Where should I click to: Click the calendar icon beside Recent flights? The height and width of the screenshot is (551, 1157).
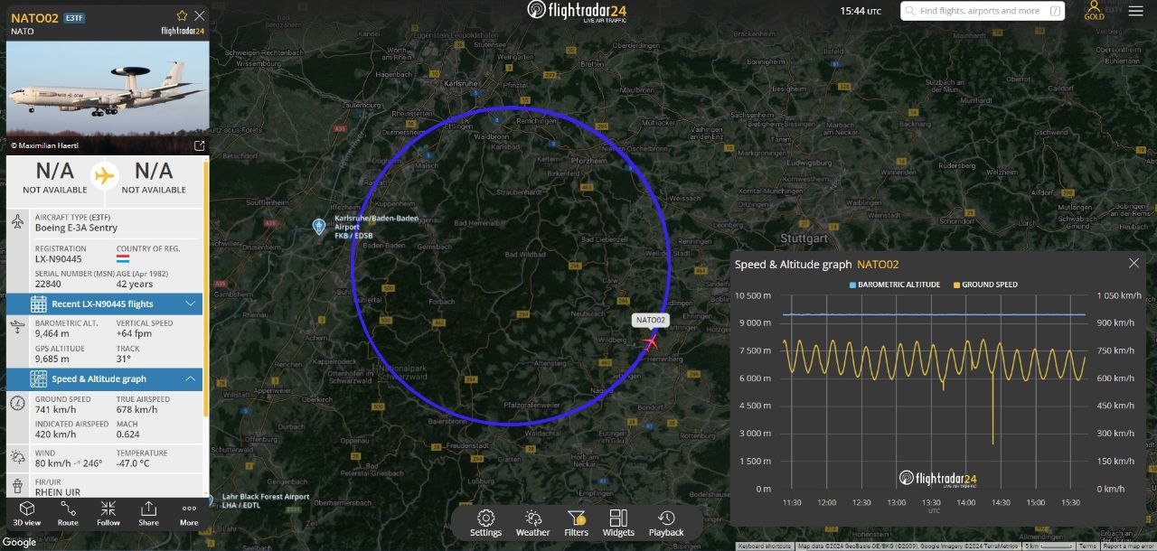tap(38, 304)
